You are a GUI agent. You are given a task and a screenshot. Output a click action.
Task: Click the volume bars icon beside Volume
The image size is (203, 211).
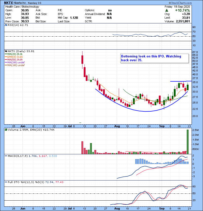pyautogui.click(x=6, y=130)
